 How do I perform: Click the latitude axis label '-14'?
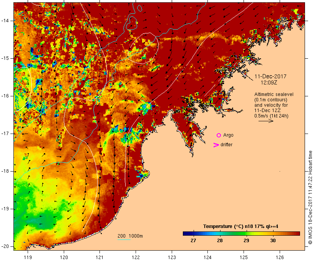pos(5,21)
